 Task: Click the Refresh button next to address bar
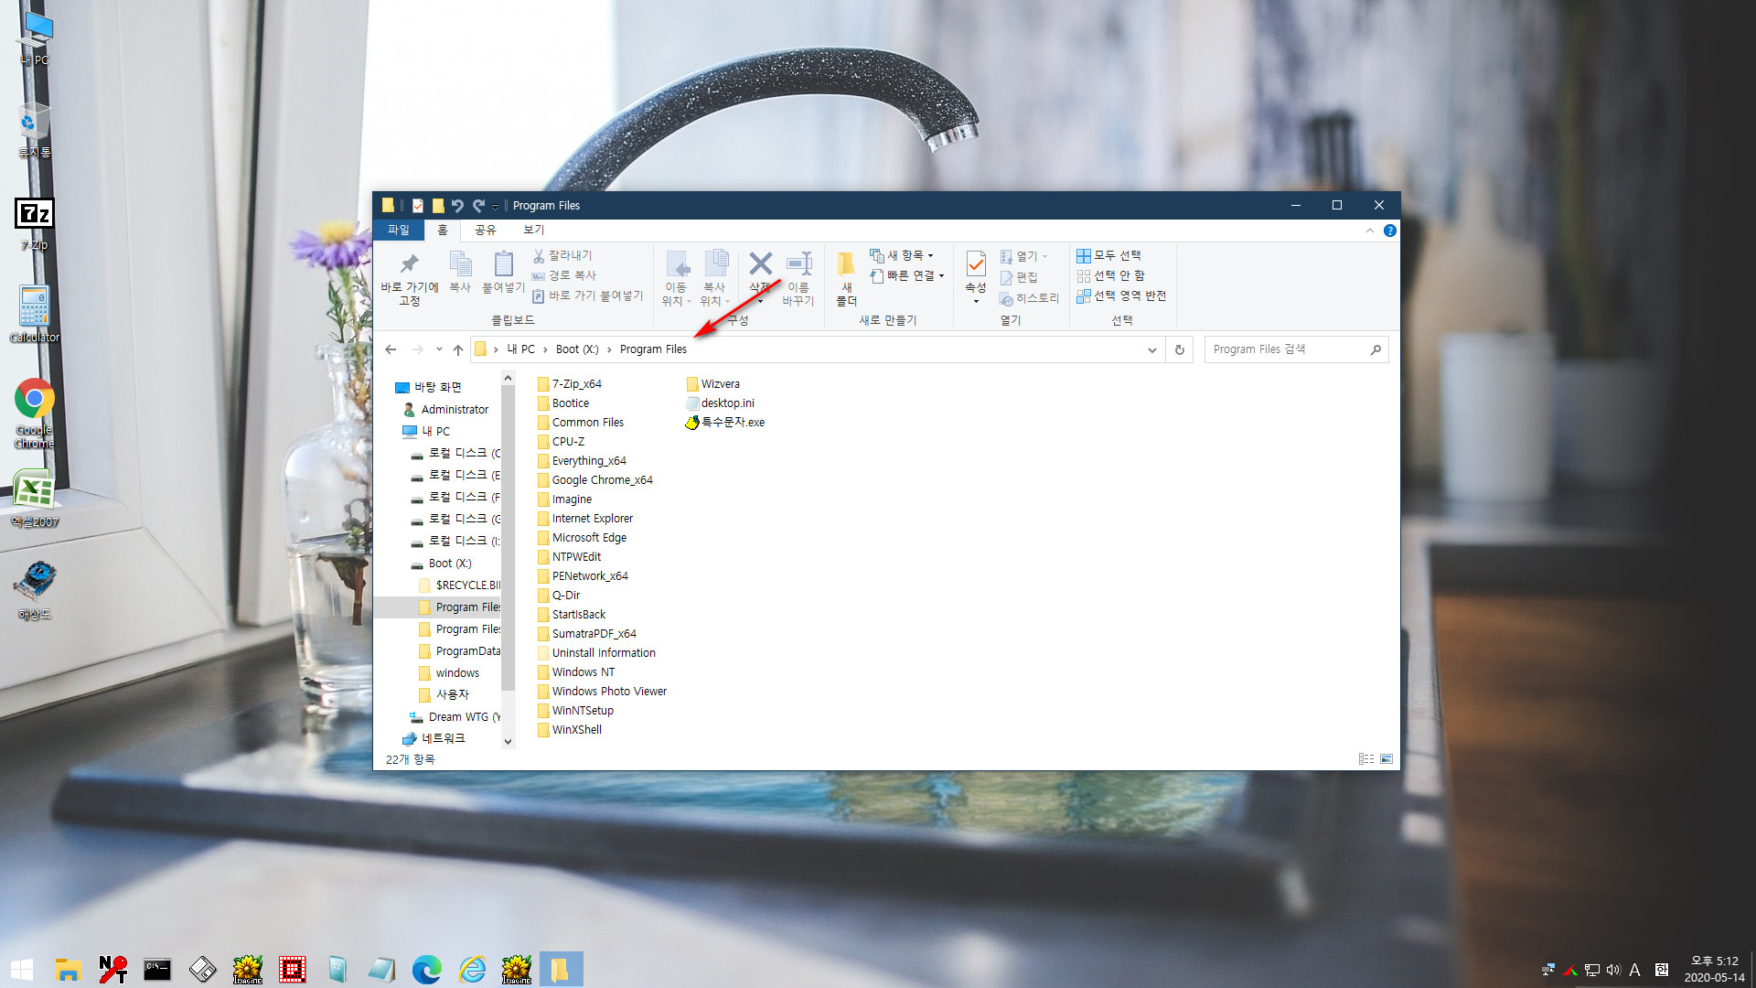click(x=1180, y=349)
